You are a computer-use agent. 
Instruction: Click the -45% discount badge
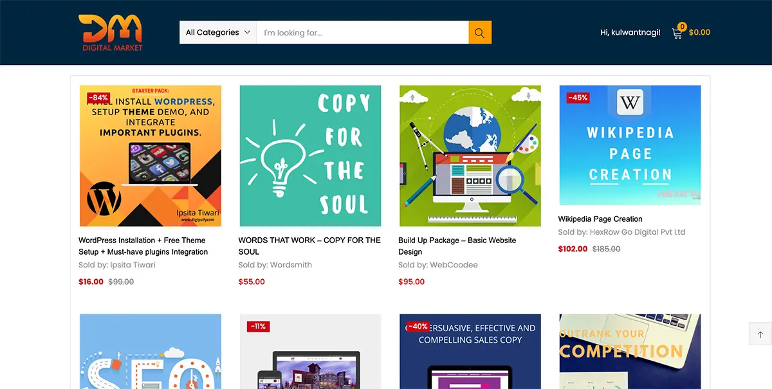tap(578, 98)
